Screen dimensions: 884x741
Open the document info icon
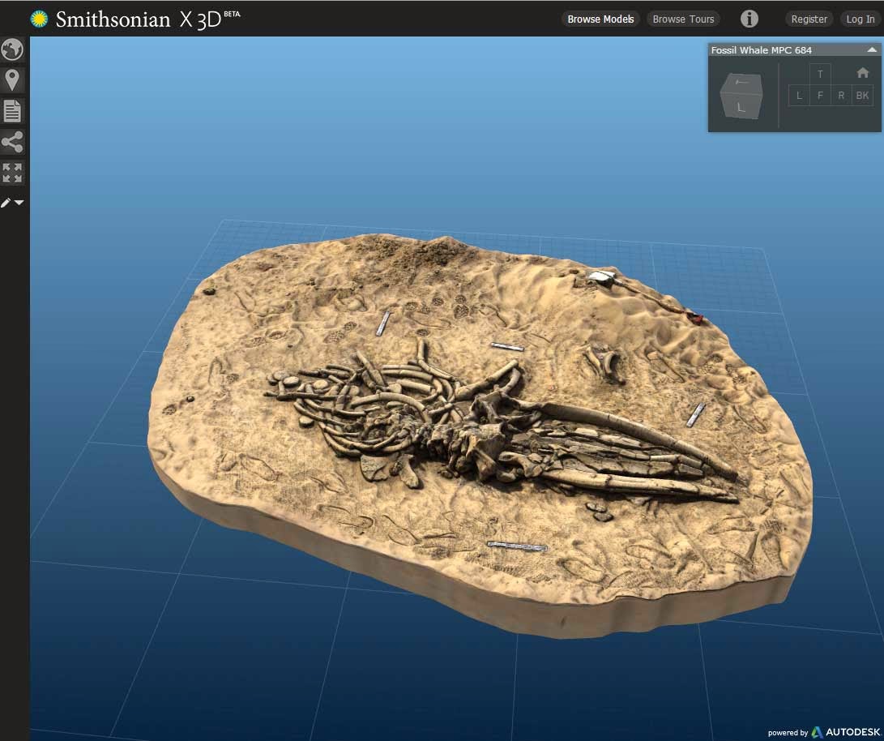coord(12,110)
